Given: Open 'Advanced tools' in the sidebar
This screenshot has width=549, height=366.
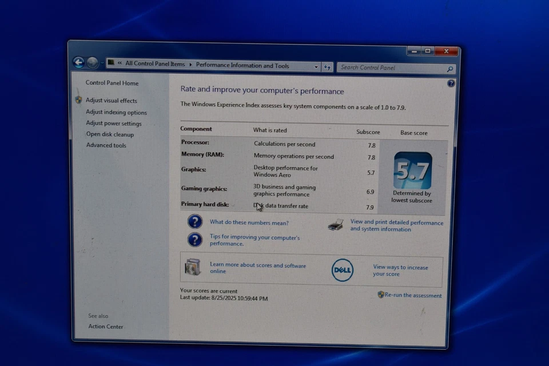Looking at the screenshot, I should coord(106,145).
